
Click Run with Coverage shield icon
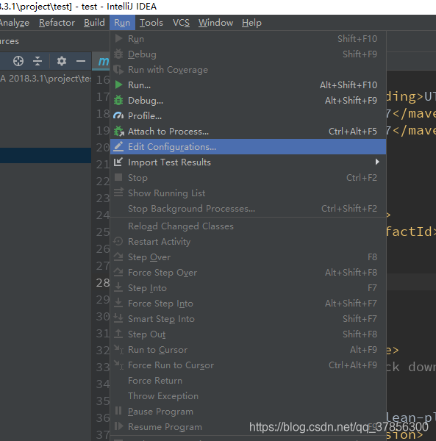(x=118, y=70)
